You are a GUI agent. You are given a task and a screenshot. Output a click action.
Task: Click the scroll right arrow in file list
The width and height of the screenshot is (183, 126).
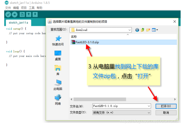[x=175, y=99]
